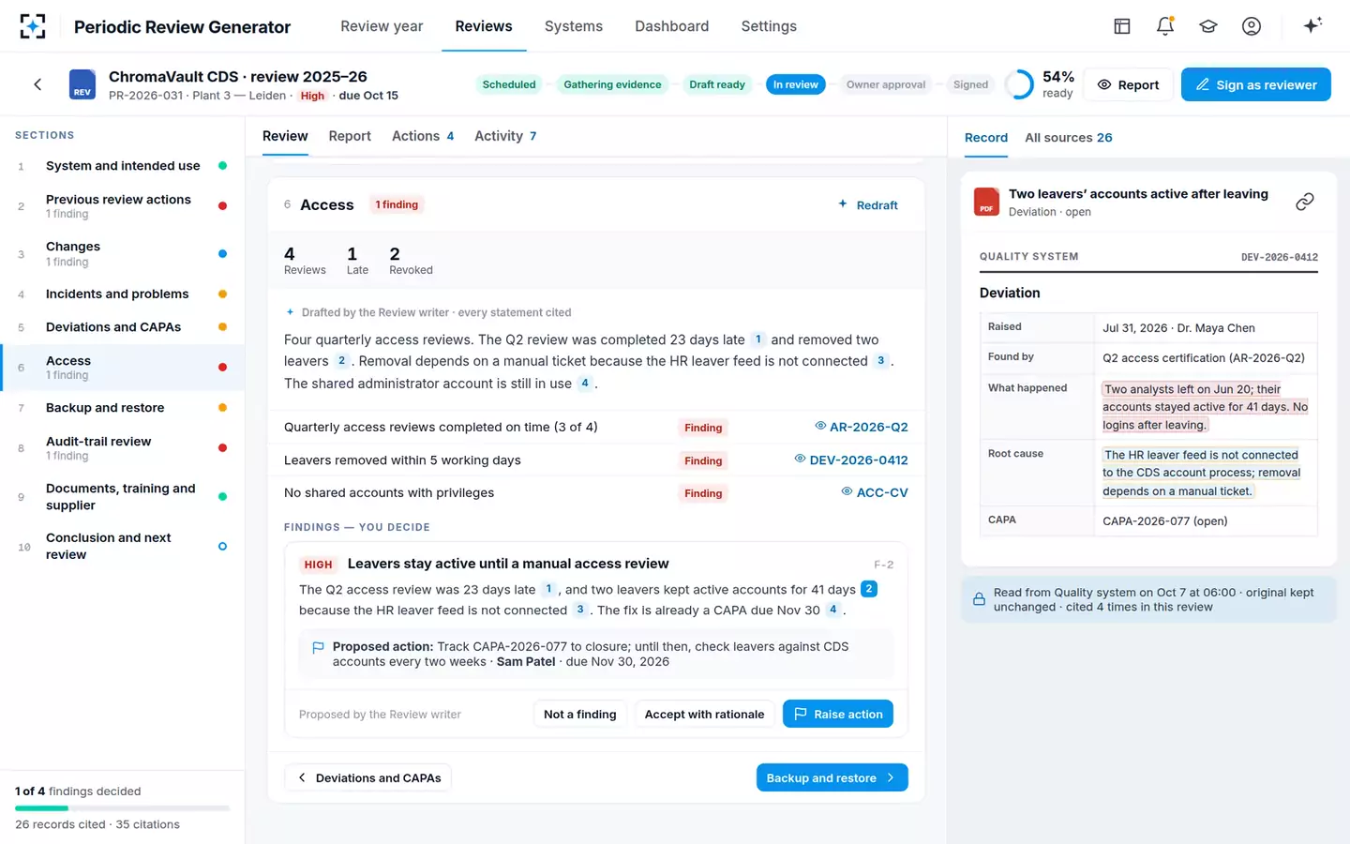Click the lock icon in the source note

[x=979, y=599]
